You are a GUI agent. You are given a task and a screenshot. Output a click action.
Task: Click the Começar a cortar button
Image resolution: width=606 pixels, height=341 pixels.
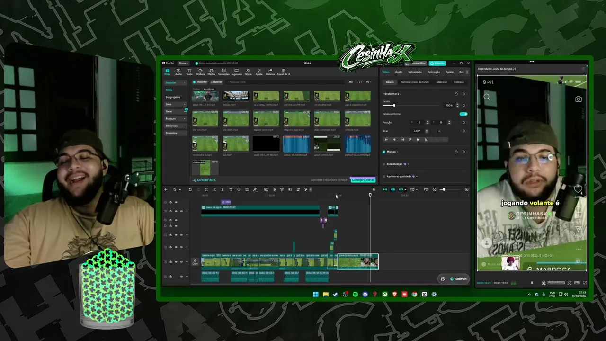363,180
